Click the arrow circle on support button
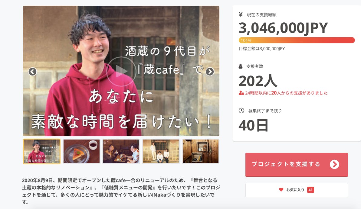The height and width of the screenshot is (209, 361). [x=334, y=164]
